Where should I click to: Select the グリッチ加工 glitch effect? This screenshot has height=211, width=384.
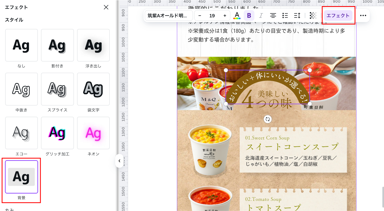pos(57,133)
